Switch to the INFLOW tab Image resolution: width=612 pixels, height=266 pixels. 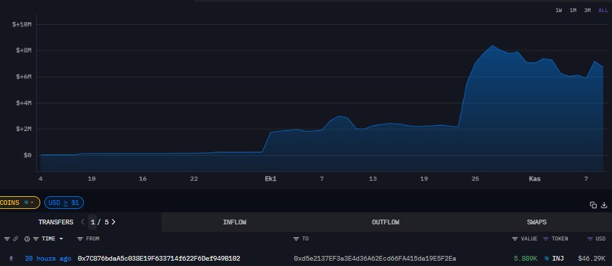235,222
